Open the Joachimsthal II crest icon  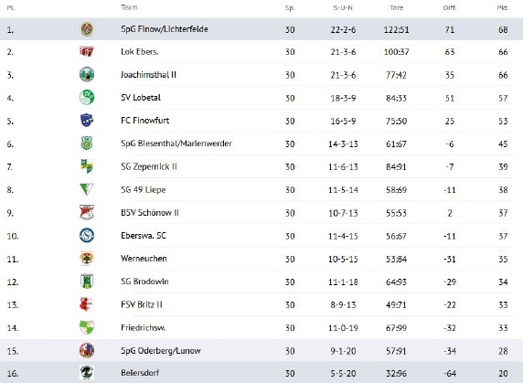point(87,75)
